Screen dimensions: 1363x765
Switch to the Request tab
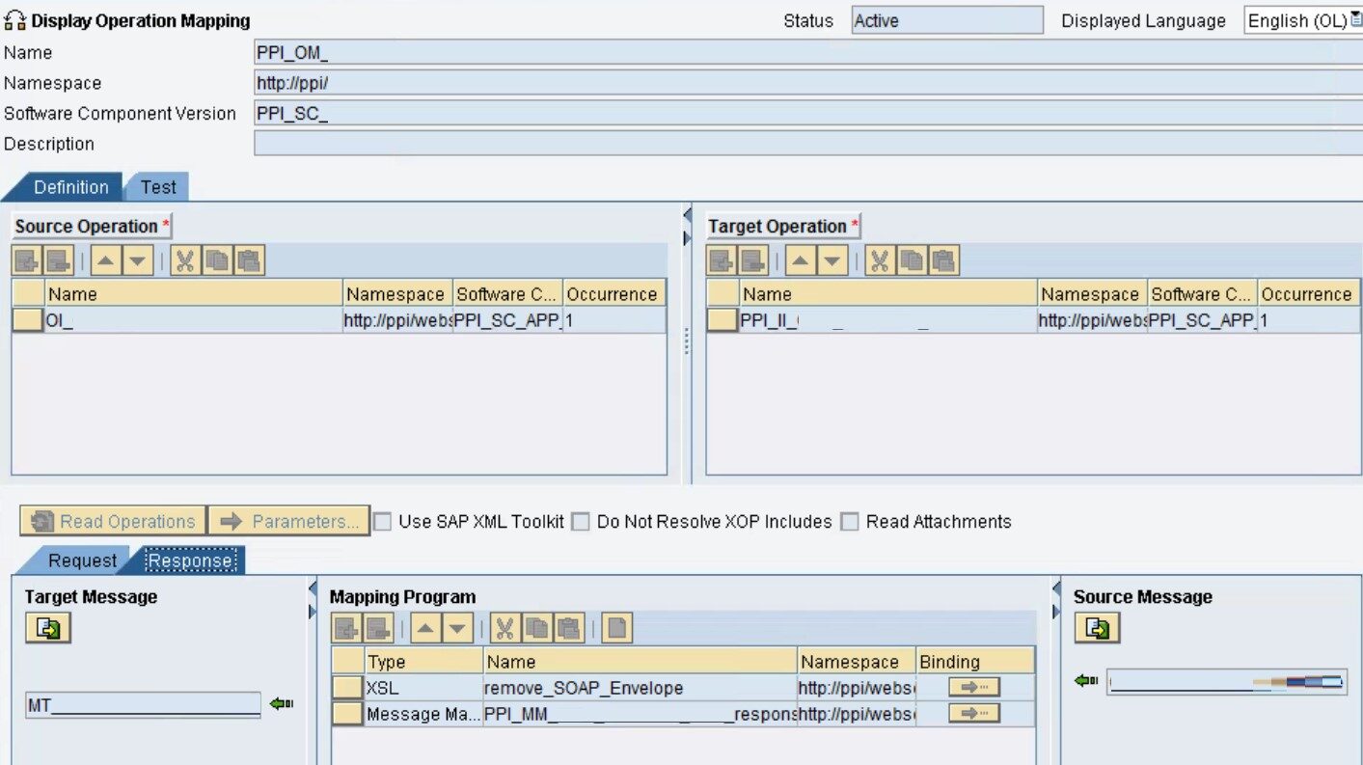click(x=82, y=560)
